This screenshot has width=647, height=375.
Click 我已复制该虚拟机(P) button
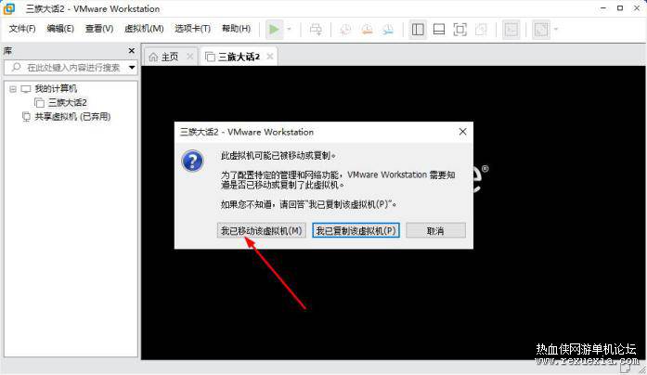356,230
